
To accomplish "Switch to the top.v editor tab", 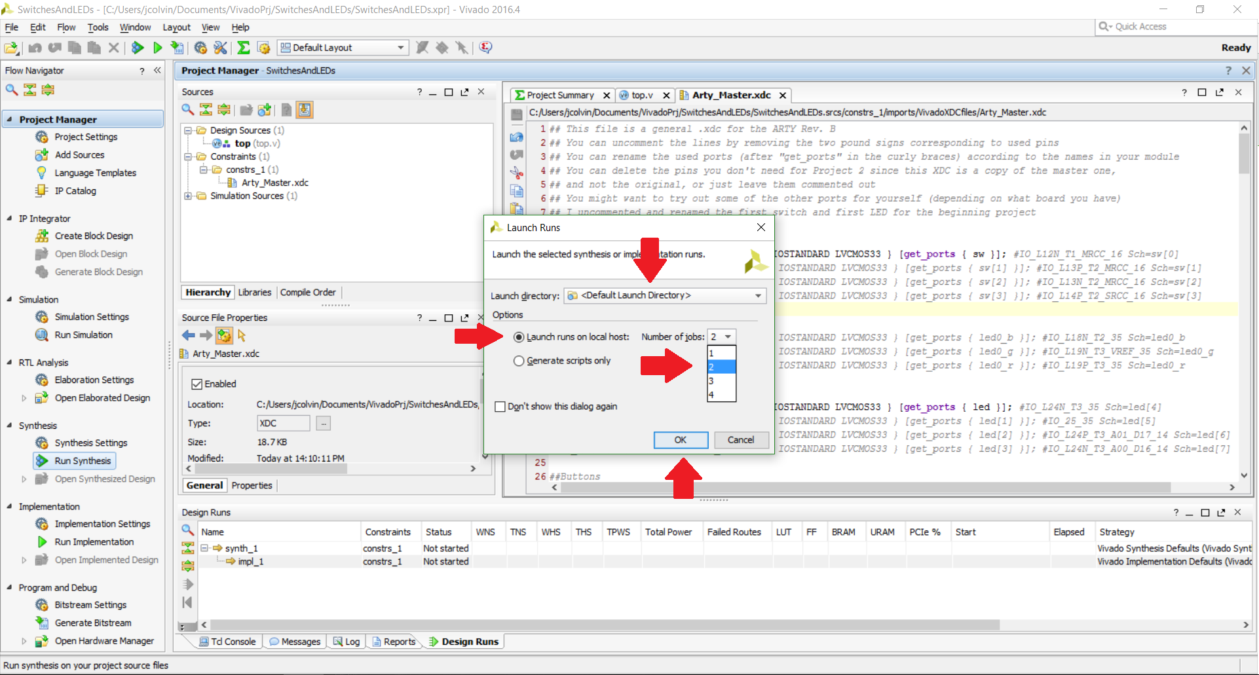I will 642,96.
